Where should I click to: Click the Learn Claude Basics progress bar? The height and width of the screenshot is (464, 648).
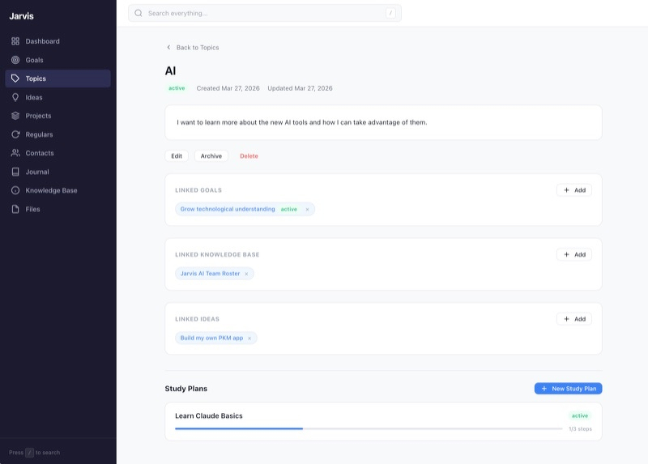[x=369, y=428]
